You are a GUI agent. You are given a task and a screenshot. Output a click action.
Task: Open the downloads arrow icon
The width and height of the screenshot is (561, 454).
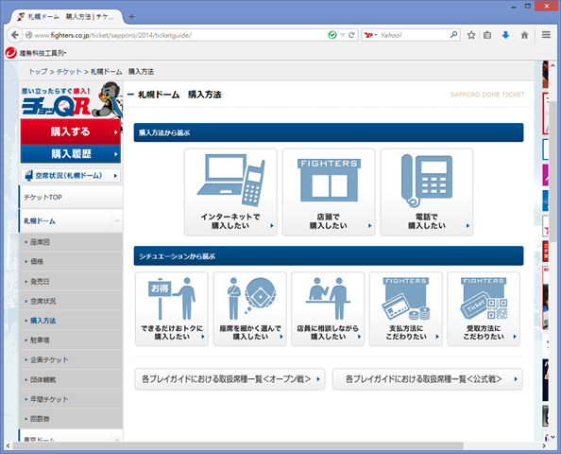[505, 35]
